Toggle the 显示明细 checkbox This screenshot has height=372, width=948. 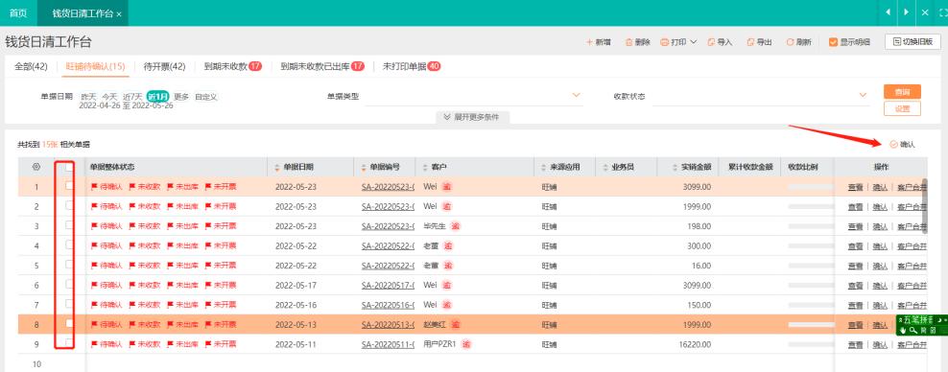click(x=833, y=42)
